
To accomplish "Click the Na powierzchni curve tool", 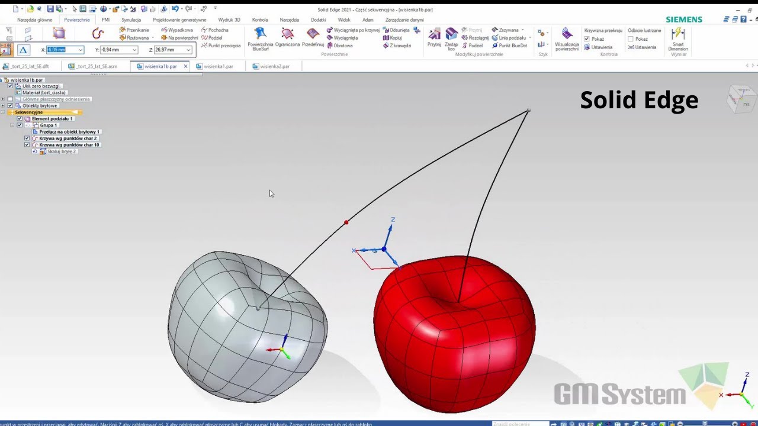I will pos(179,38).
